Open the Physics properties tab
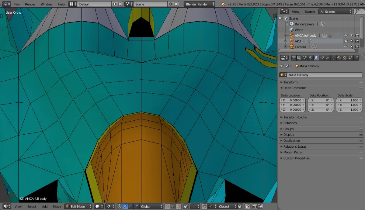The image size is (365, 210). click(x=356, y=58)
